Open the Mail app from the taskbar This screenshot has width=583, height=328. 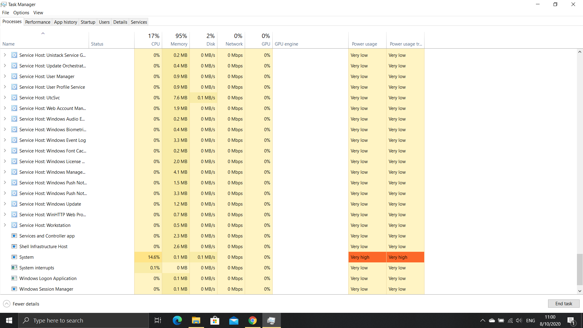tap(234, 320)
